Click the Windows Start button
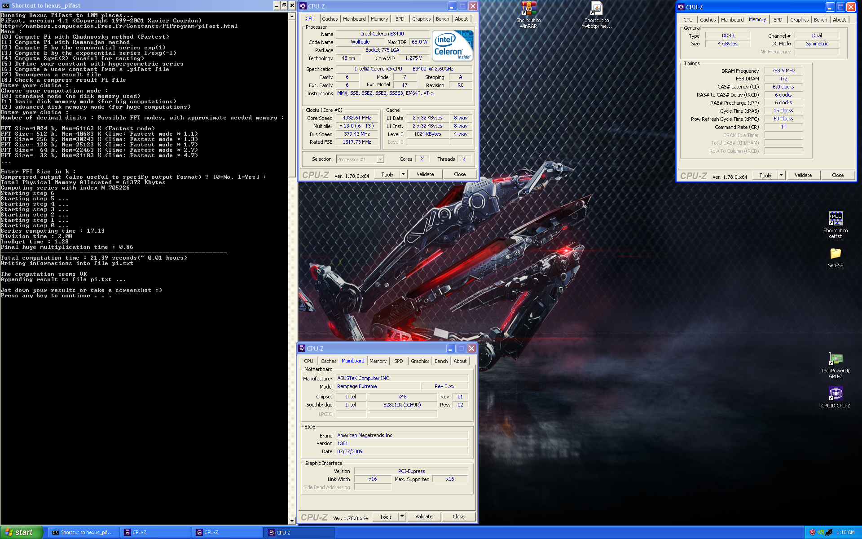 click(22, 532)
